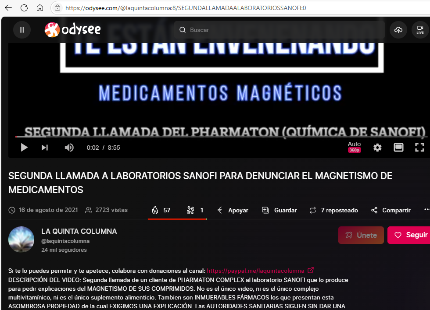Open the PayPal donation link
Screen dimensions: 430x310
tap(256, 271)
